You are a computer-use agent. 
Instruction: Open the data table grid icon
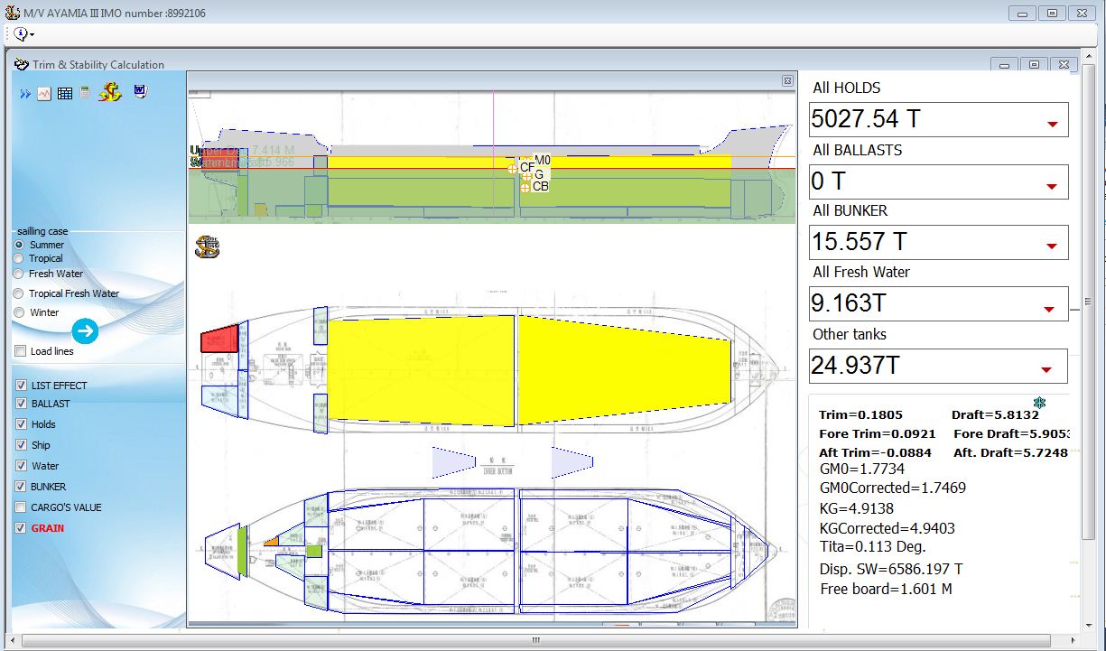coord(65,93)
